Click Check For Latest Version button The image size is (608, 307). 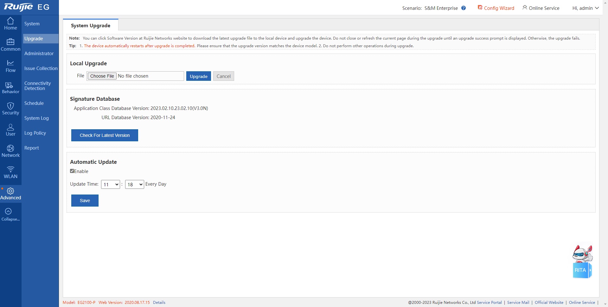pos(105,135)
